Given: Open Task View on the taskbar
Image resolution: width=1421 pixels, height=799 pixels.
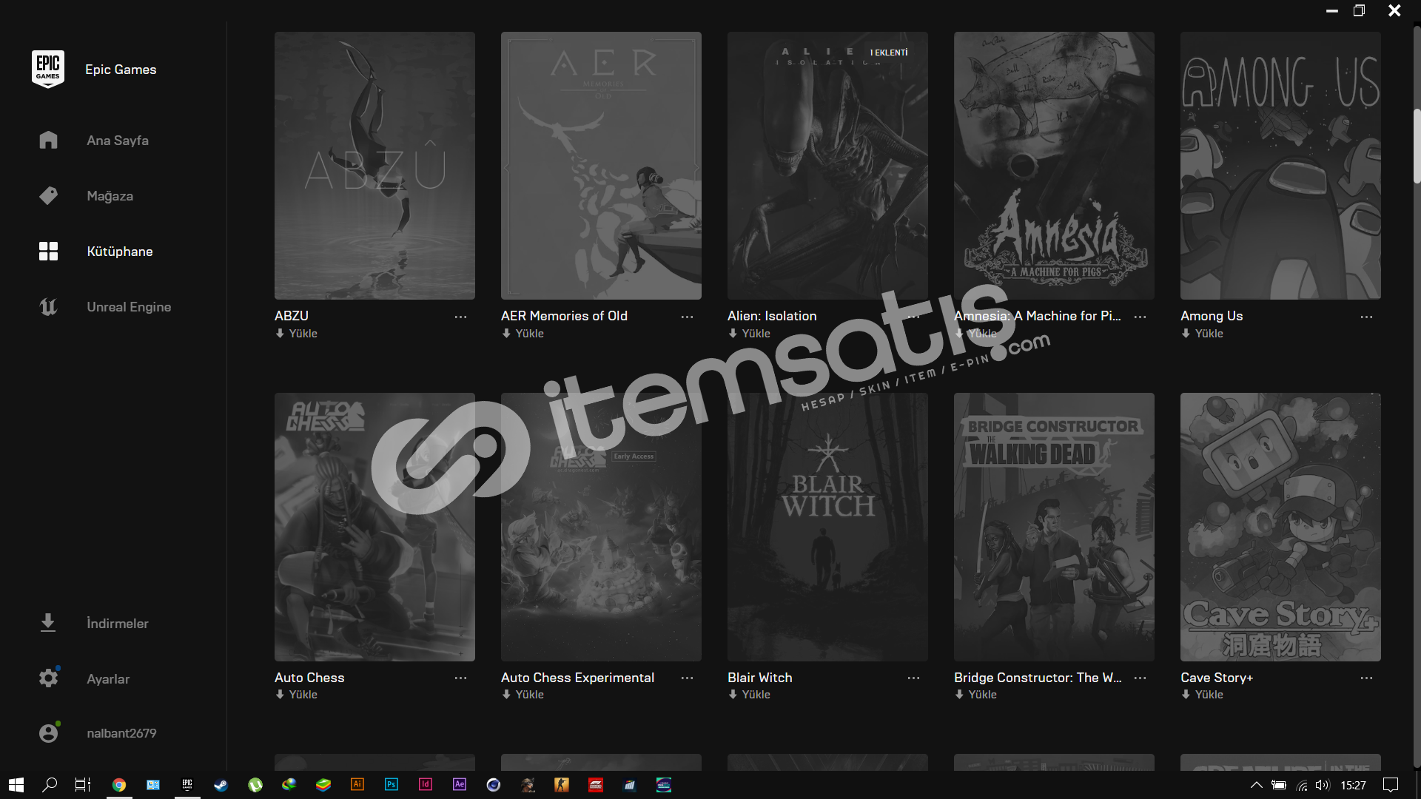Looking at the screenshot, I should (83, 785).
